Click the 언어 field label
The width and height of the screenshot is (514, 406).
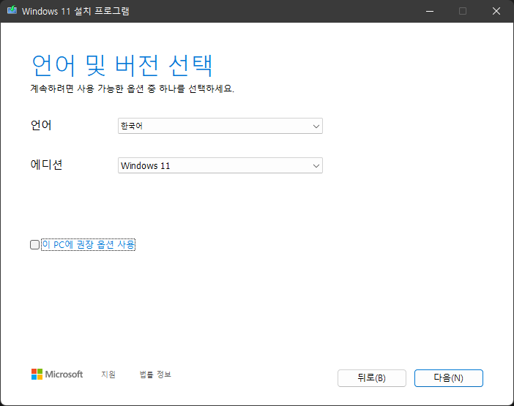click(41, 125)
